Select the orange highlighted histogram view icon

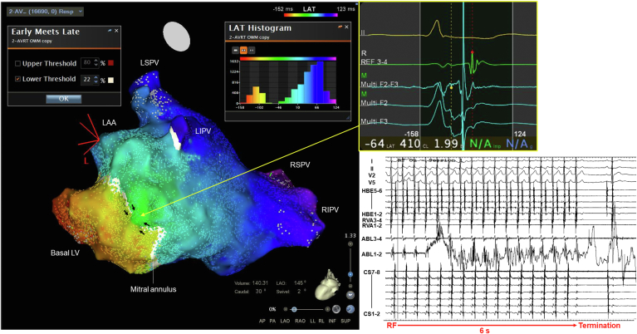tap(245, 50)
